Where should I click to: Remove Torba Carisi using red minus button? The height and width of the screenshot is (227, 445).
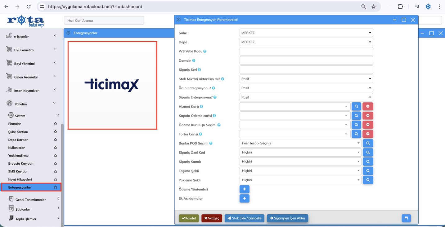click(x=368, y=134)
